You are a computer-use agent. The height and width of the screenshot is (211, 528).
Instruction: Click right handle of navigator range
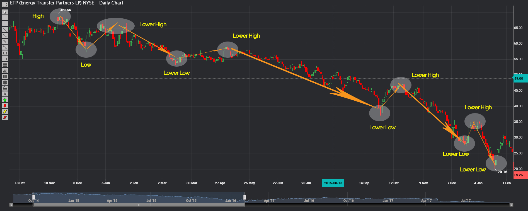click(x=244, y=197)
